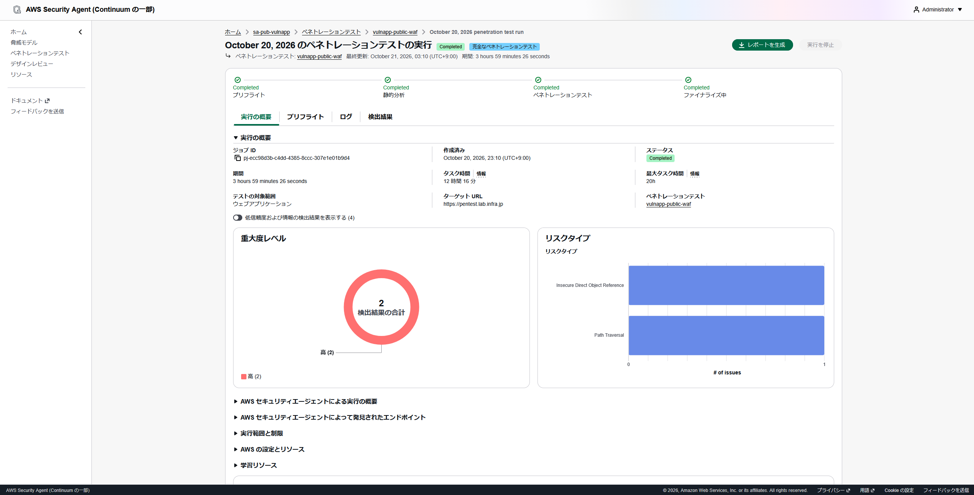Open the 検出結果 tab
974x495 pixels.
coord(380,117)
